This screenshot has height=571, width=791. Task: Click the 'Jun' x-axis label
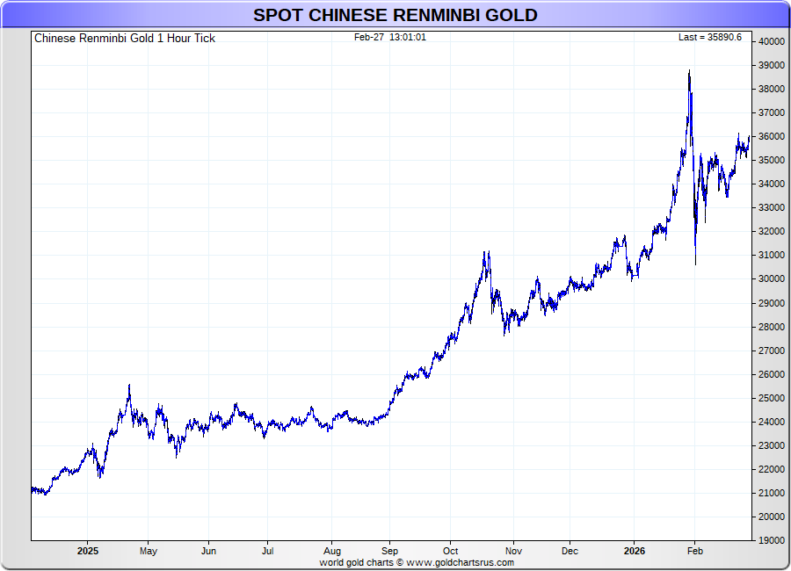tap(208, 551)
